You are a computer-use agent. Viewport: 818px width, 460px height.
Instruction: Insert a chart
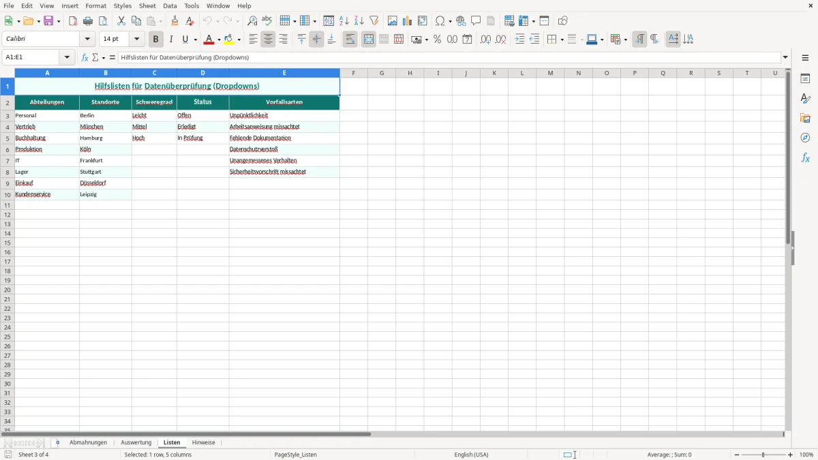408,21
